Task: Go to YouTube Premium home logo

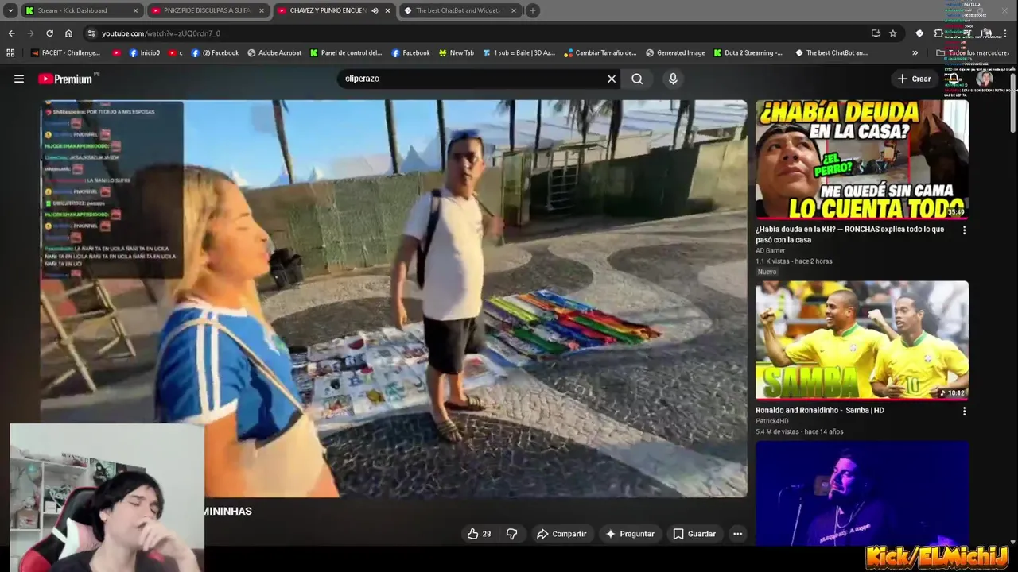Action: point(66,79)
